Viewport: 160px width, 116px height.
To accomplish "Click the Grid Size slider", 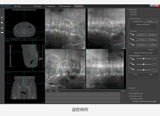I will coord(147,101).
